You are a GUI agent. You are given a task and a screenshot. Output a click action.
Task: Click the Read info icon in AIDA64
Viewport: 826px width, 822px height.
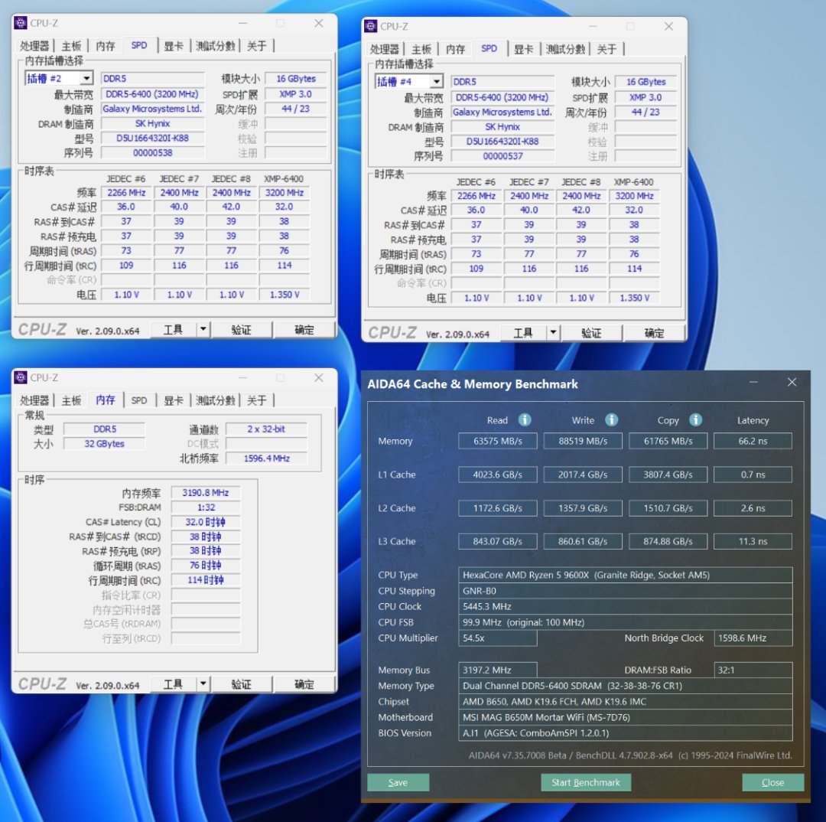pos(525,419)
